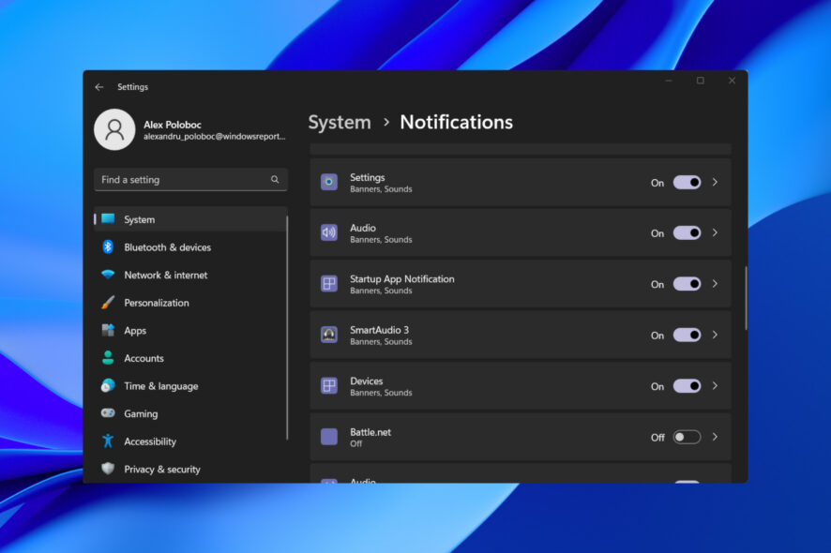Open detailed settings for Devices notifications
831x553 pixels.
(716, 386)
